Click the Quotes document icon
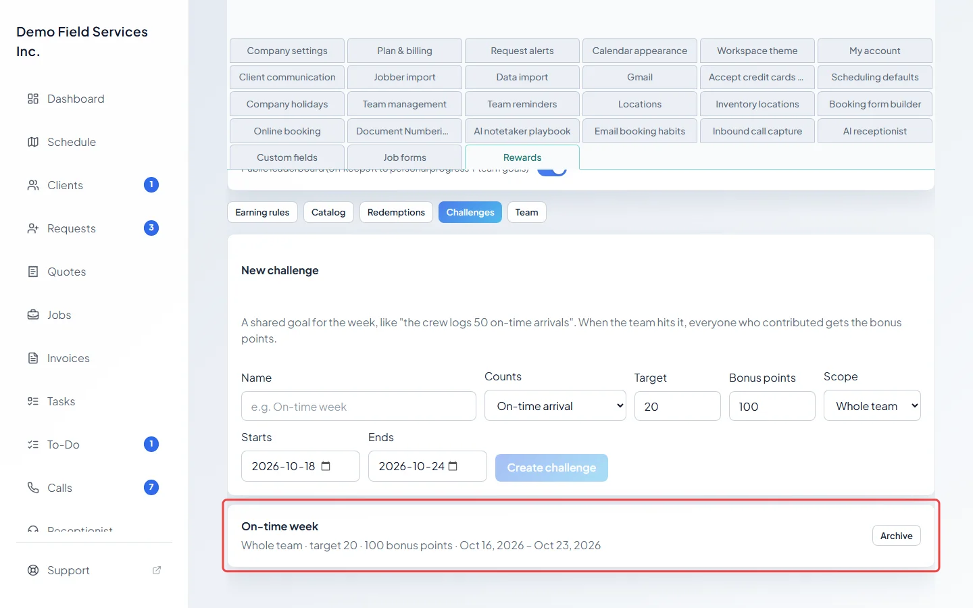This screenshot has width=973, height=608. (x=33, y=272)
